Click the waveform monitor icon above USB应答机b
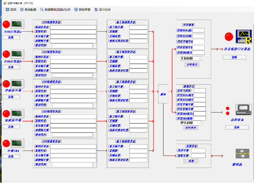254x183 pixels. (x=18, y=54)
